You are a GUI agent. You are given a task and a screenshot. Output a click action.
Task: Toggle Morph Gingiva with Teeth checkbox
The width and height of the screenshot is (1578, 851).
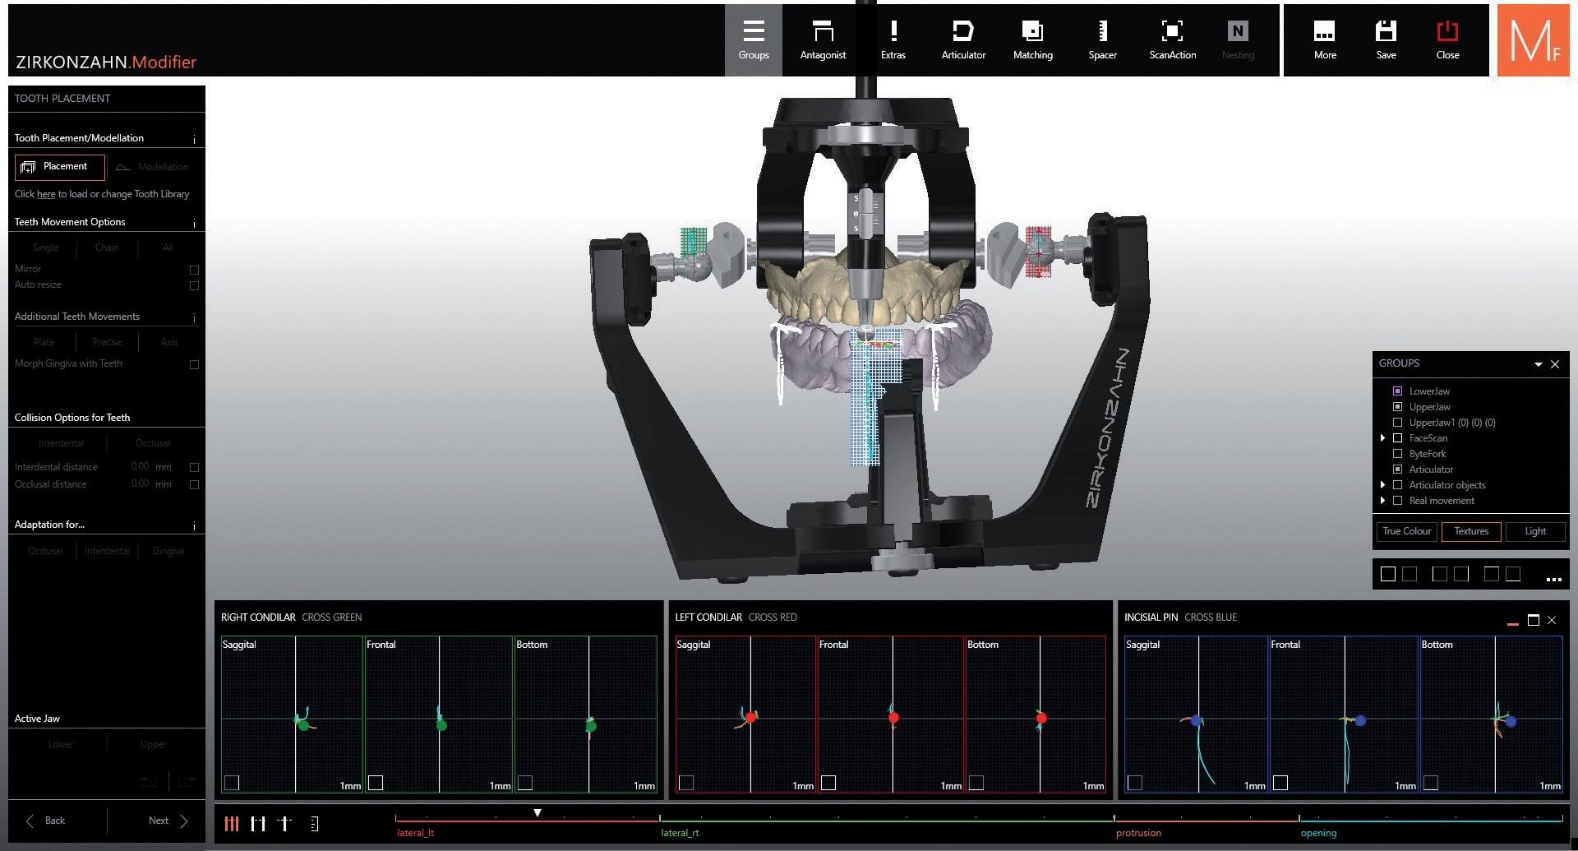(194, 364)
